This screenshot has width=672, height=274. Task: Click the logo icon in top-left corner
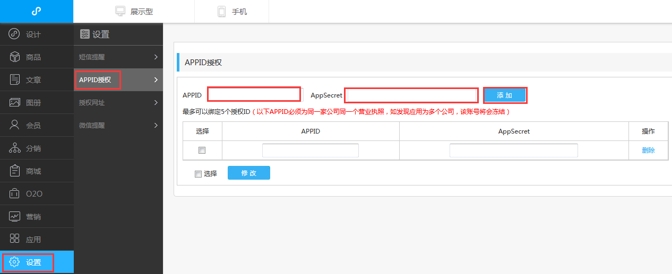tap(37, 11)
